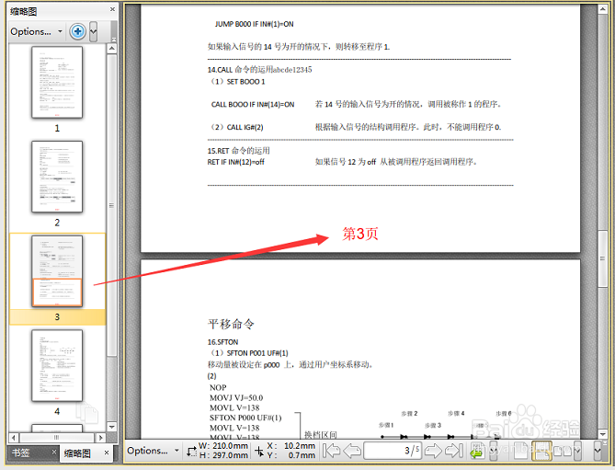Click the text 'CALL B000 IF IN#(14)=ON'
615x470 pixels.
click(x=253, y=104)
